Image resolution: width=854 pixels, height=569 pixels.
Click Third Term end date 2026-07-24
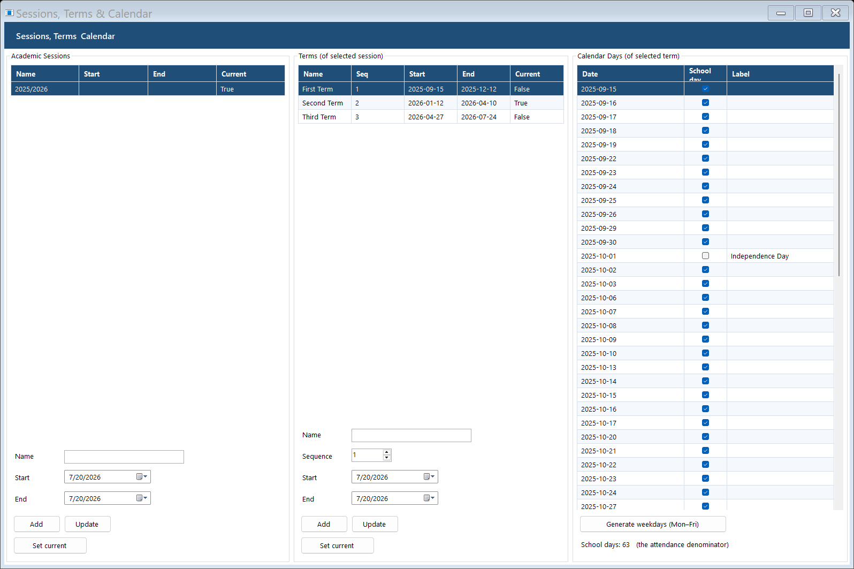click(x=484, y=117)
